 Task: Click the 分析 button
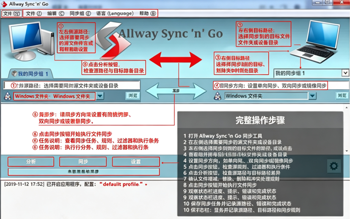coord(31,162)
